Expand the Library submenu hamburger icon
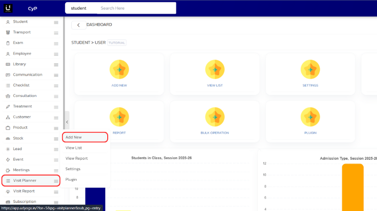This screenshot has height=211, width=377. click(56, 64)
